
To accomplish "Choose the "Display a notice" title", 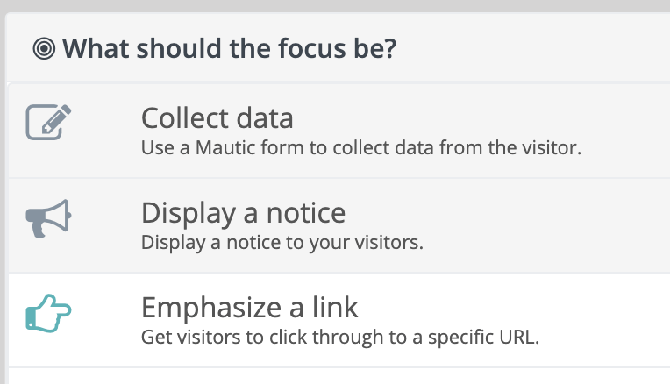I will pos(243,213).
